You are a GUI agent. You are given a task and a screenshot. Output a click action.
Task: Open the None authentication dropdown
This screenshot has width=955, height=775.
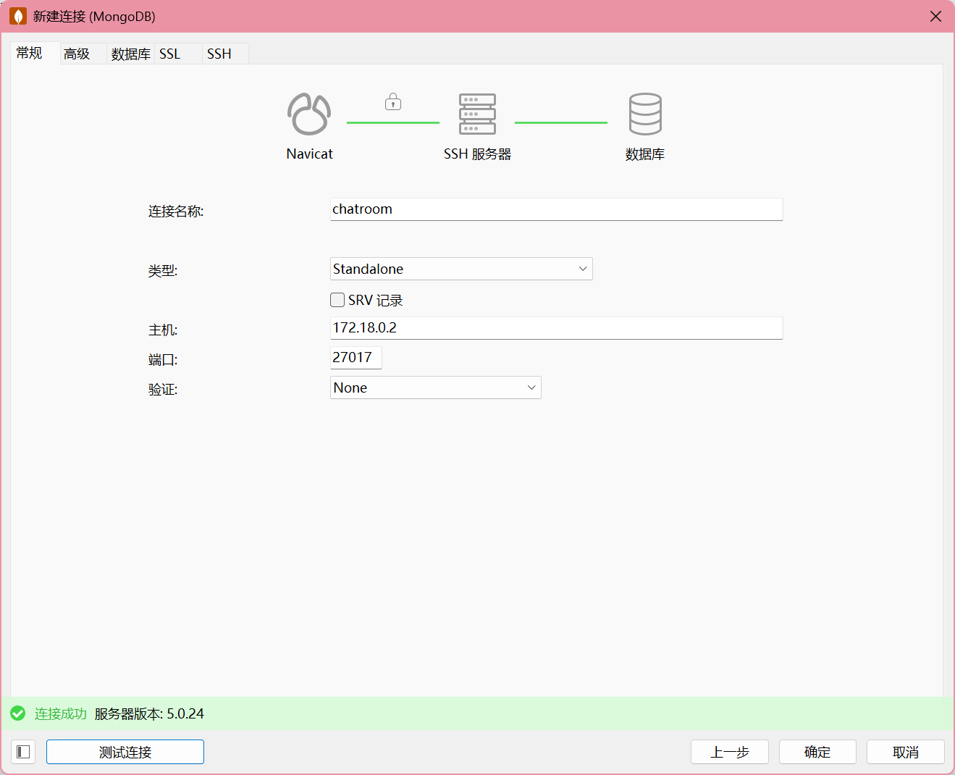click(x=436, y=387)
